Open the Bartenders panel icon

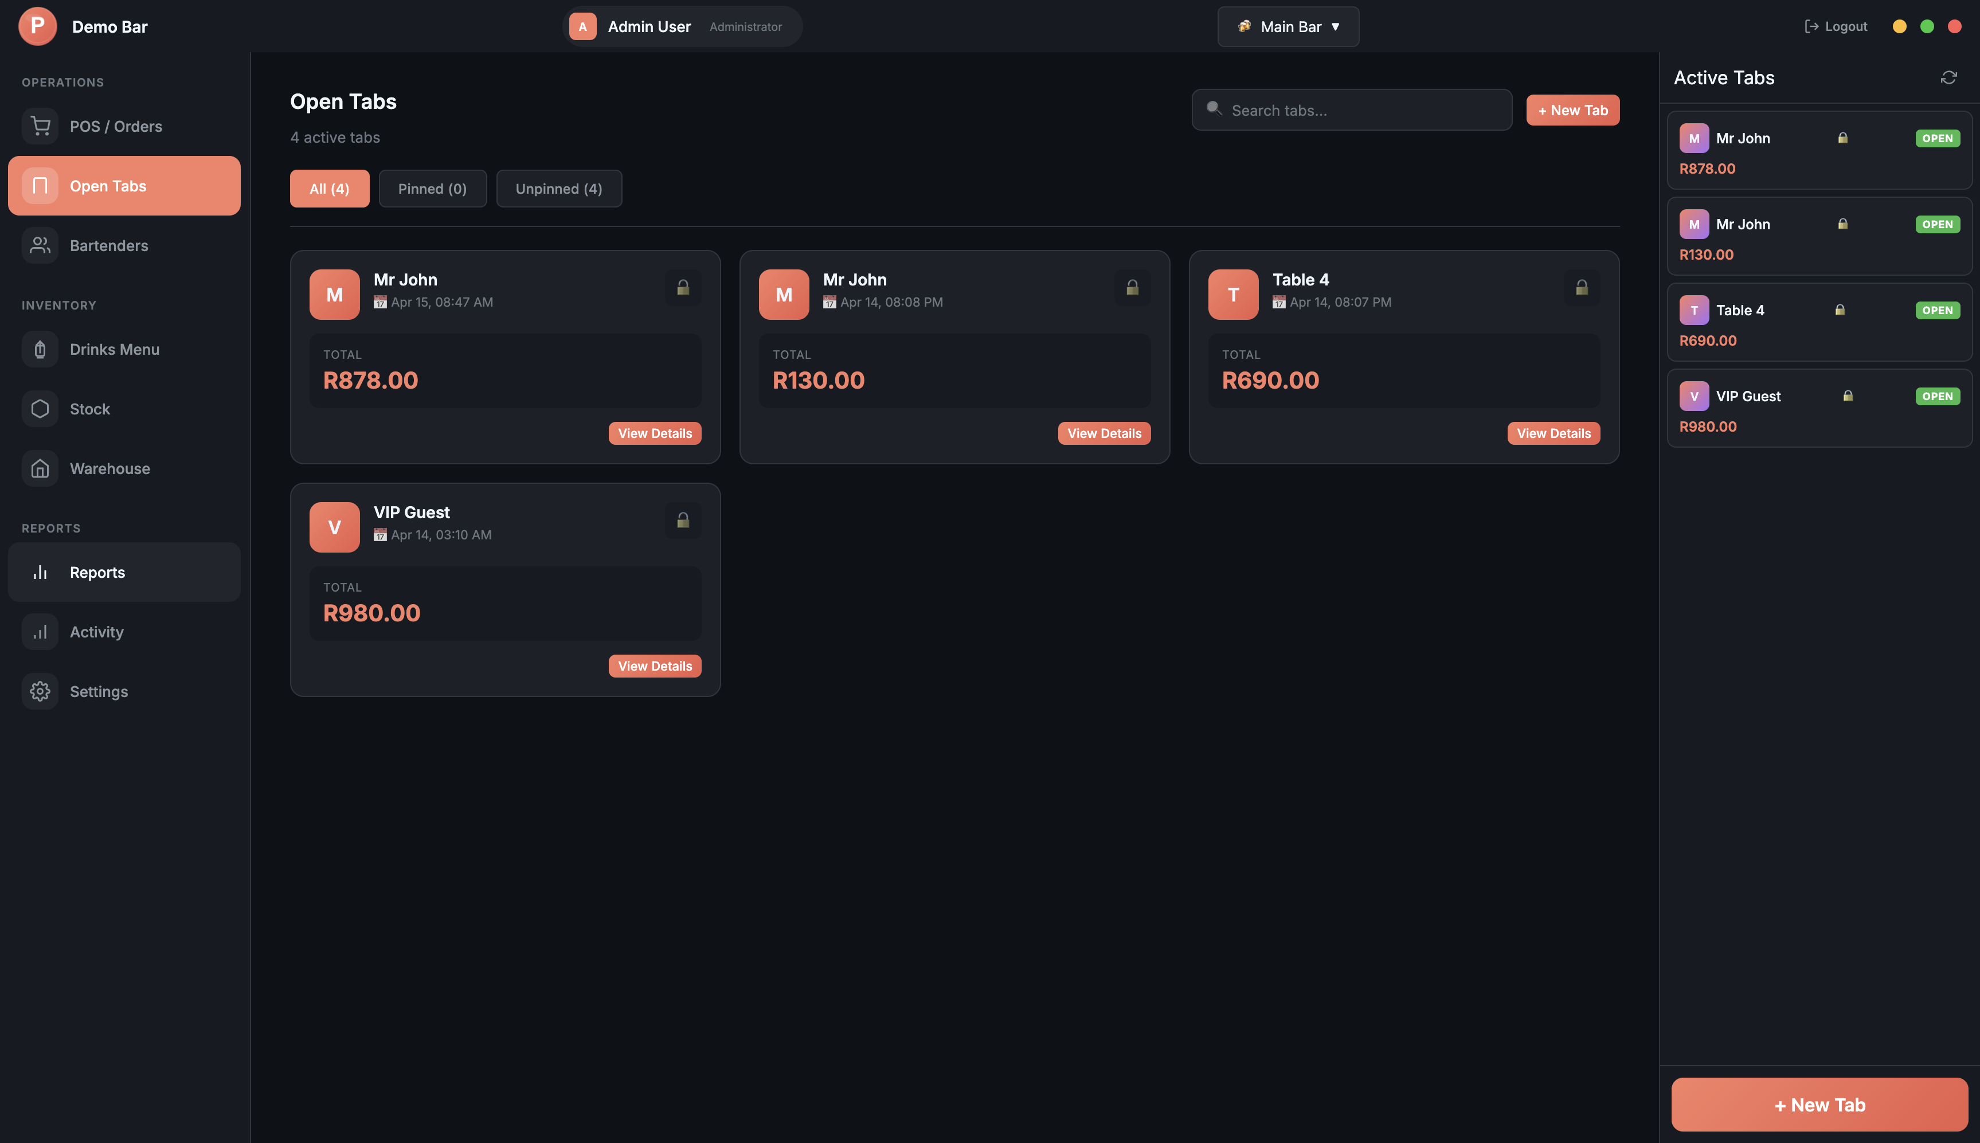(39, 245)
